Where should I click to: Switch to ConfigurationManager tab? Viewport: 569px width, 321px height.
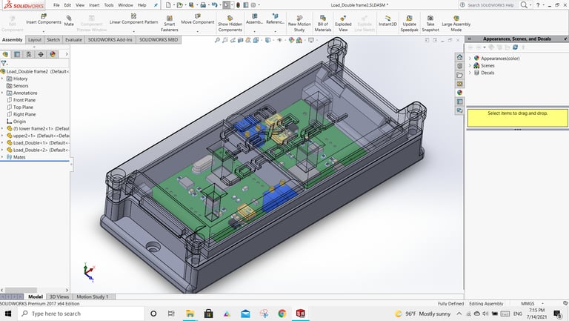tap(29, 54)
